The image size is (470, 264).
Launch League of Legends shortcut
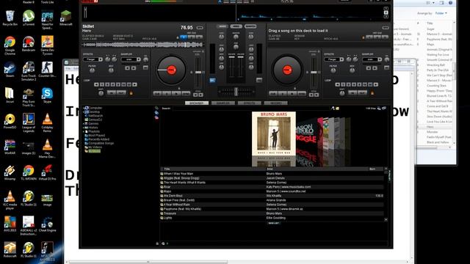pos(29,122)
